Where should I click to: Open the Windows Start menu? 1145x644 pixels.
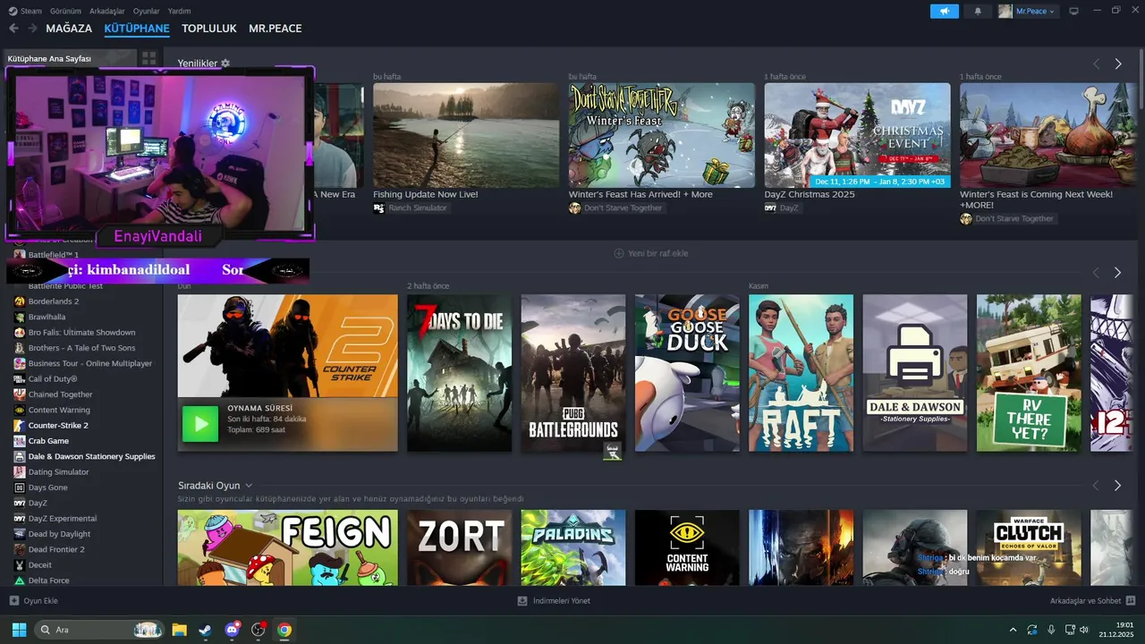(19, 630)
